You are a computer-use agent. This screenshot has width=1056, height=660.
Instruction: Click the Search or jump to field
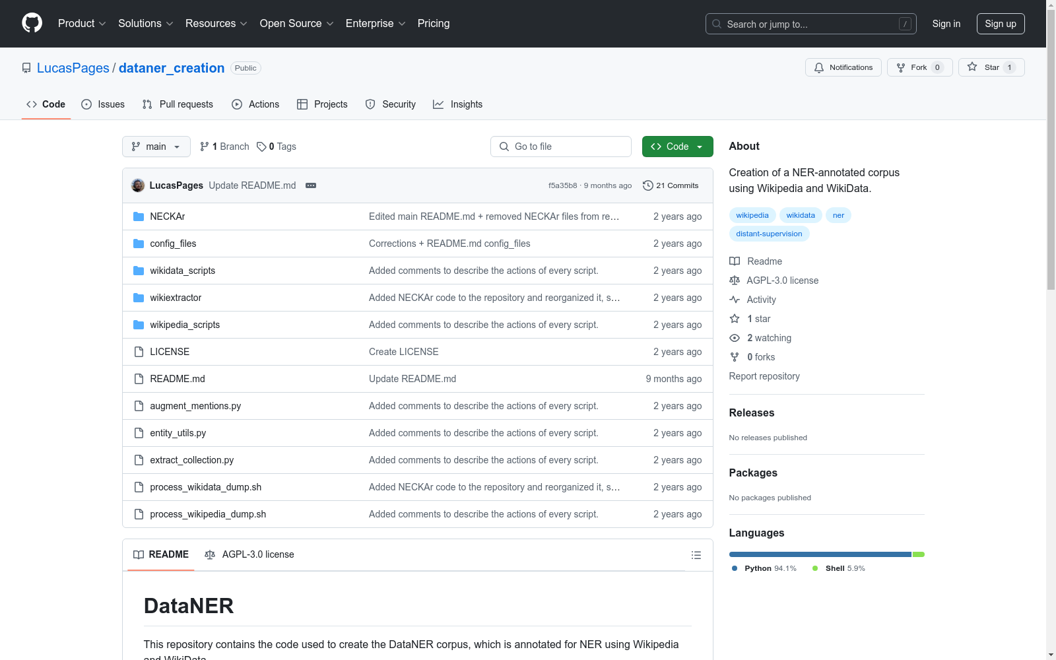811,24
